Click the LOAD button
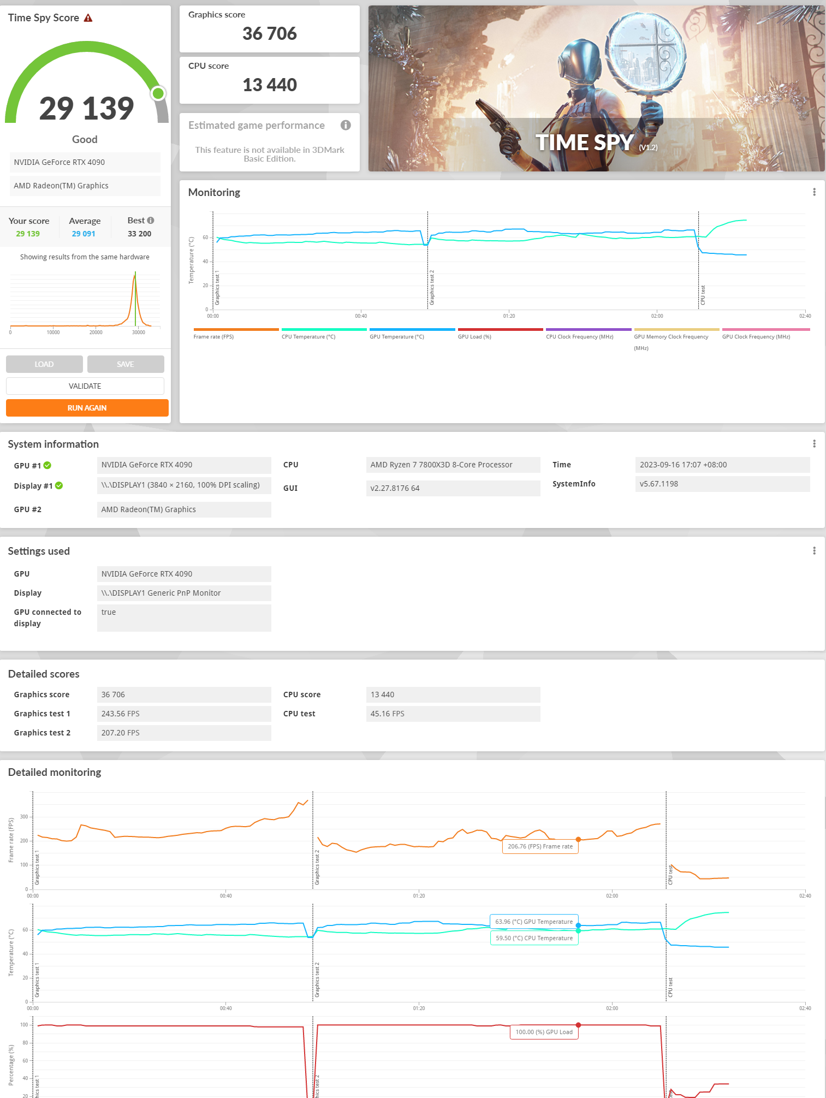 [x=44, y=364]
